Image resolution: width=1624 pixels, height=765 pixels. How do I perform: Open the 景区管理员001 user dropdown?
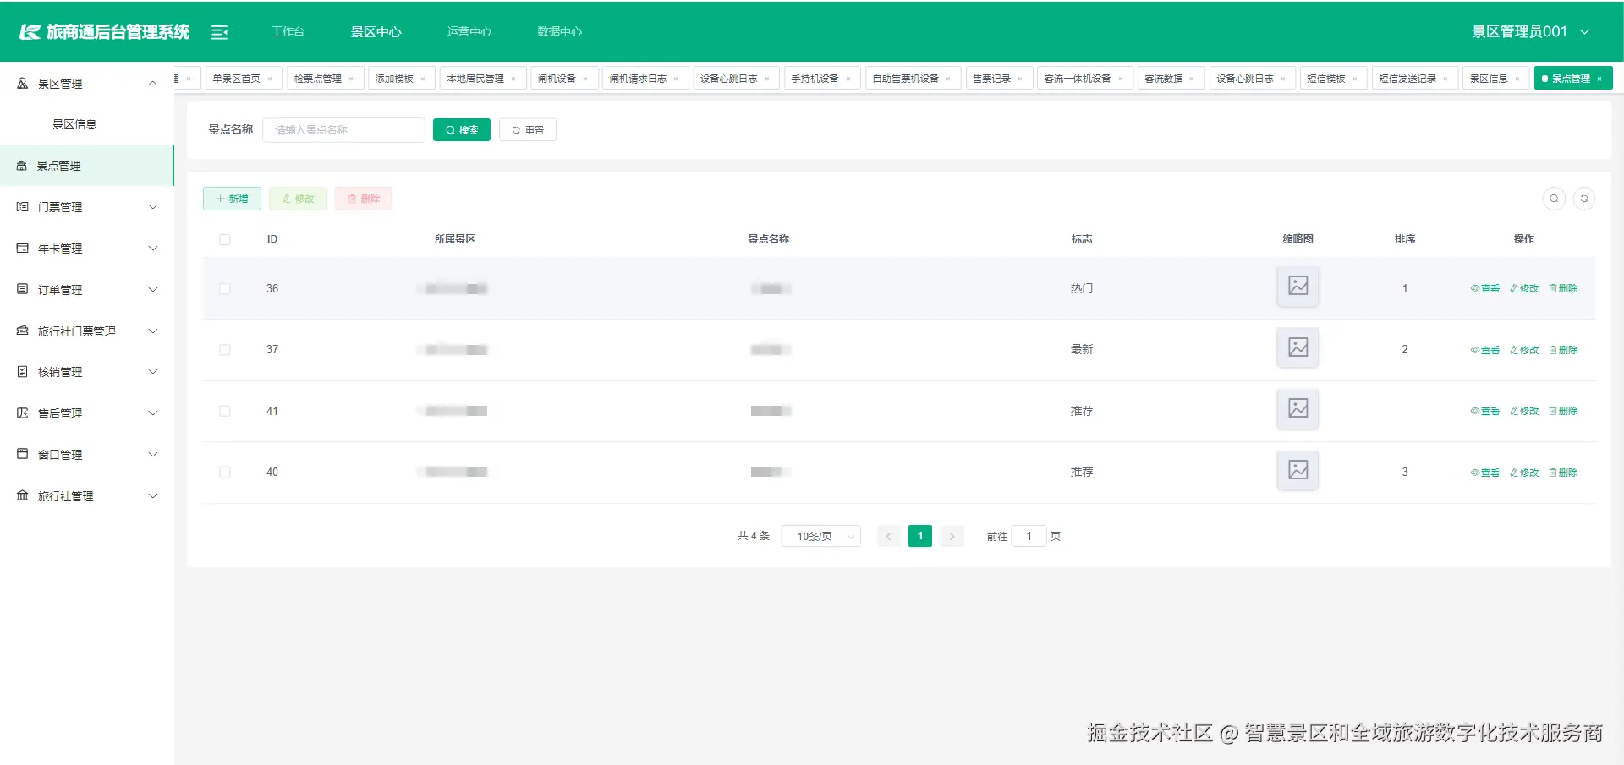pos(1531,32)
